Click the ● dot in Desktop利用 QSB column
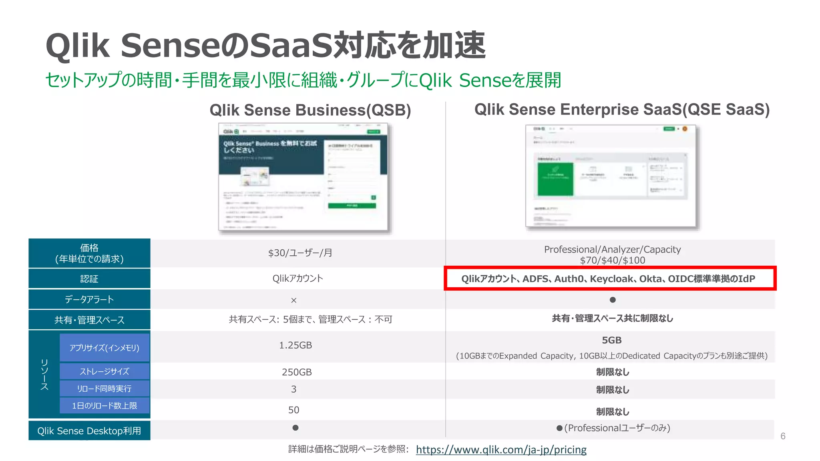The image size is (820, 461). pyautogui.click(x=295, y=428)
